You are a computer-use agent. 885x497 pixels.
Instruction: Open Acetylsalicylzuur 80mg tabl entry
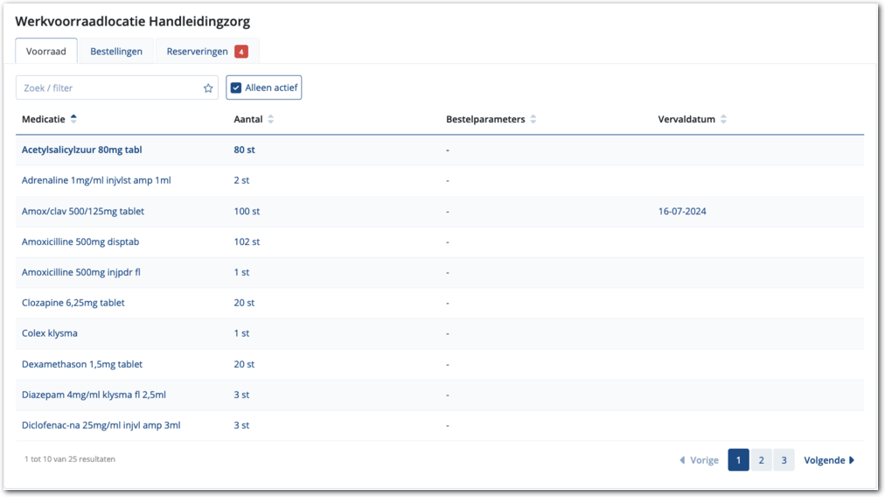[x=81, y=150]
